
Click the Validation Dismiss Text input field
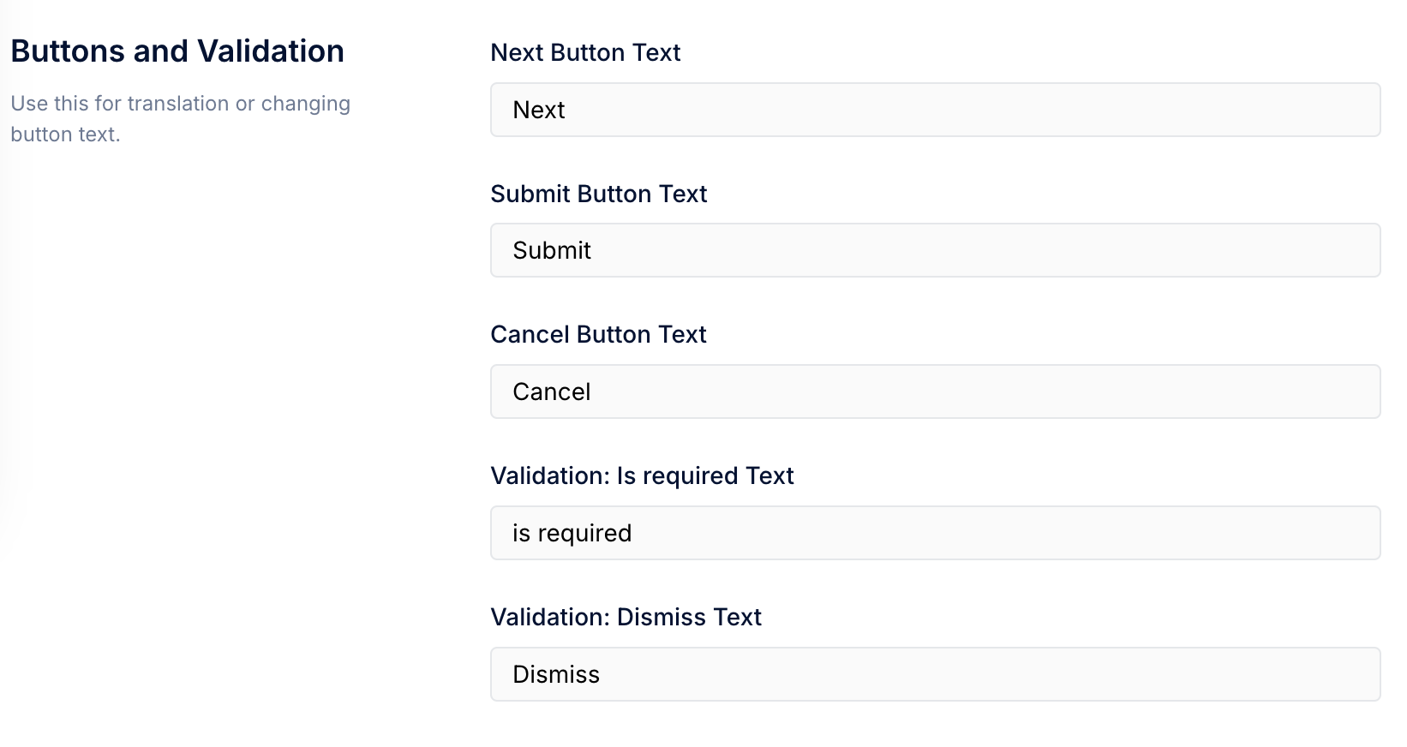[x=935, y=674]
